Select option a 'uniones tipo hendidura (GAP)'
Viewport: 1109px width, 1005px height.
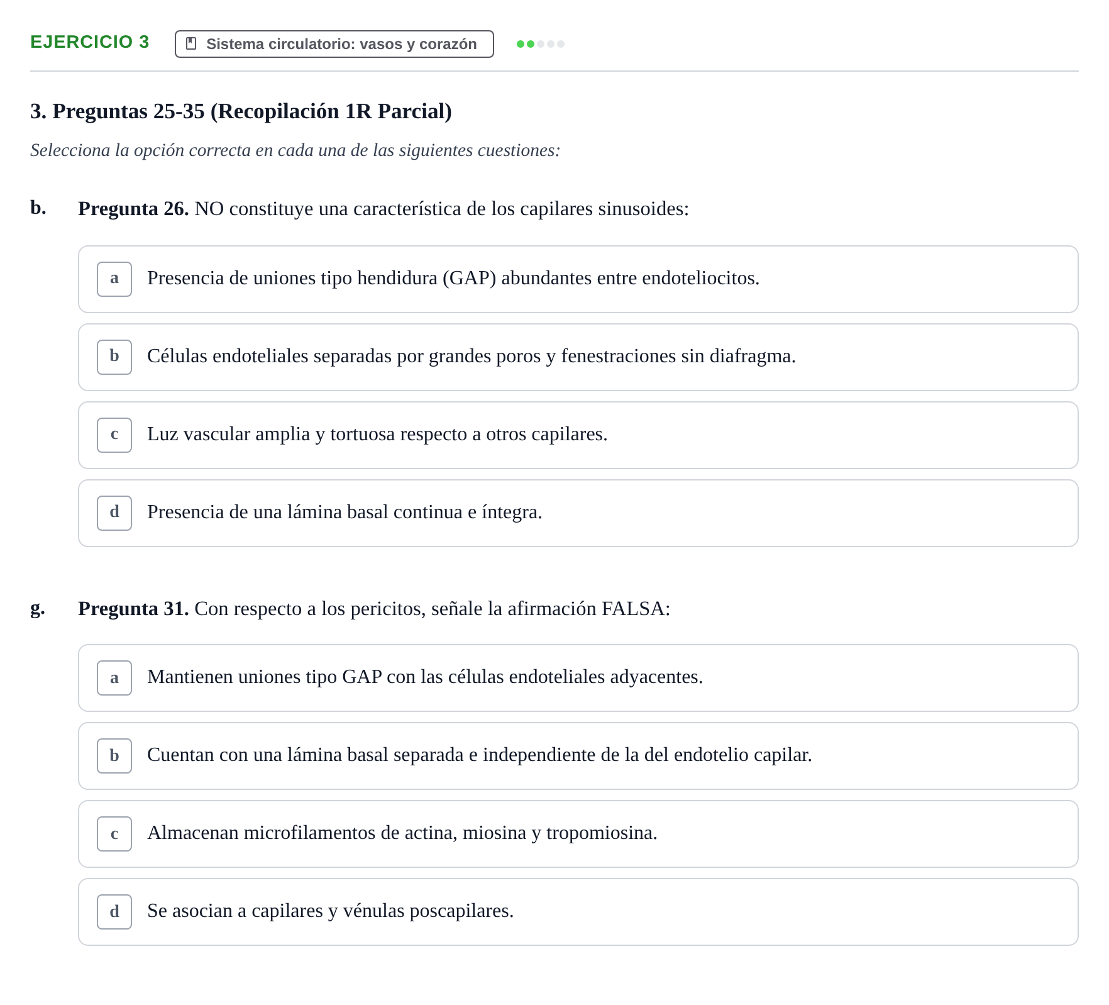[x=578, y=279]
